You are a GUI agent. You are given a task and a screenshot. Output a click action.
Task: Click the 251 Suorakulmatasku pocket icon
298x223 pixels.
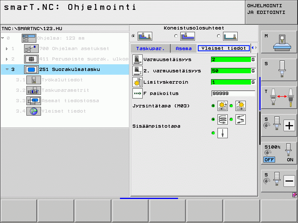coord(31,69)
